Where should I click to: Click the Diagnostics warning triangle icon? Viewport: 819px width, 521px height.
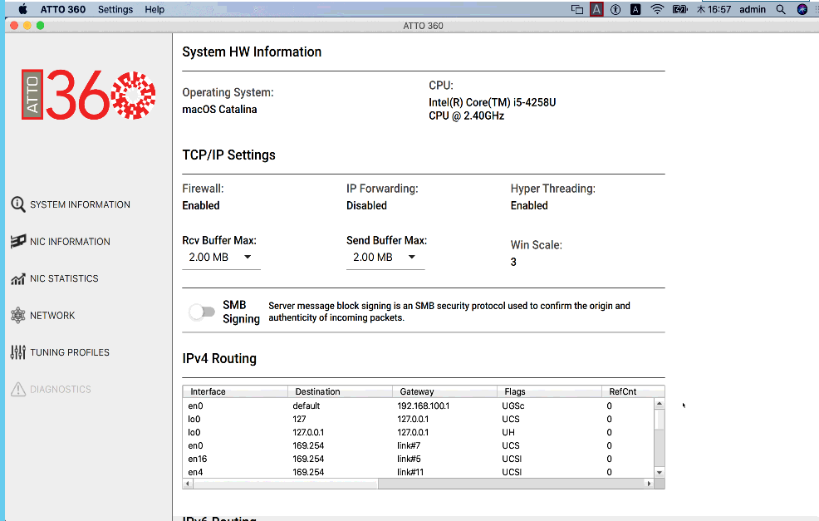pyautogui.click(x=17, y=390)
